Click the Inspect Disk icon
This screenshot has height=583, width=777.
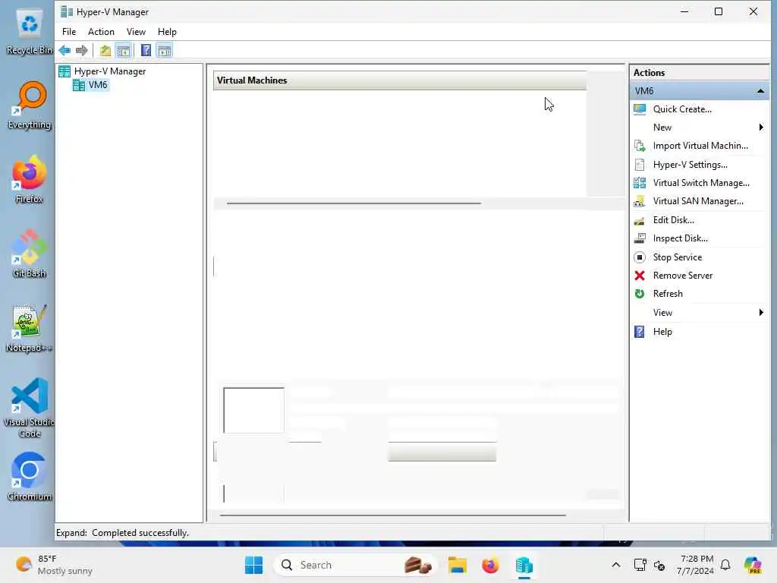[x=639, y=238]
